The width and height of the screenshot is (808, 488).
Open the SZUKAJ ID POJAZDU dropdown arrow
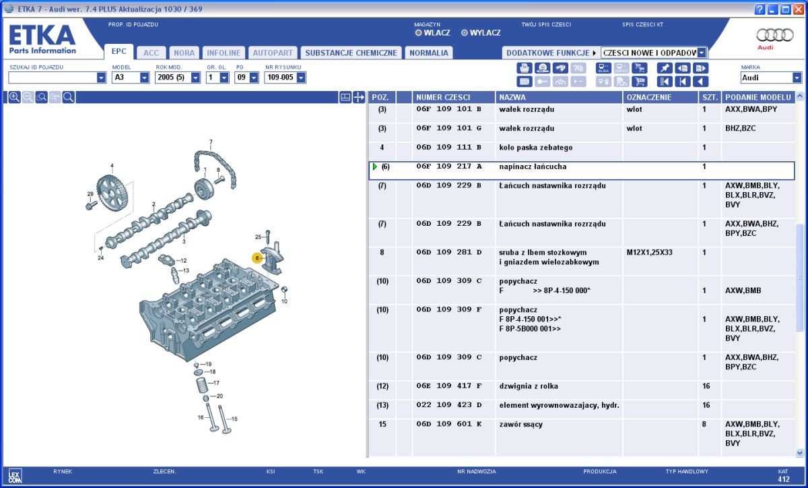[102, 78]
